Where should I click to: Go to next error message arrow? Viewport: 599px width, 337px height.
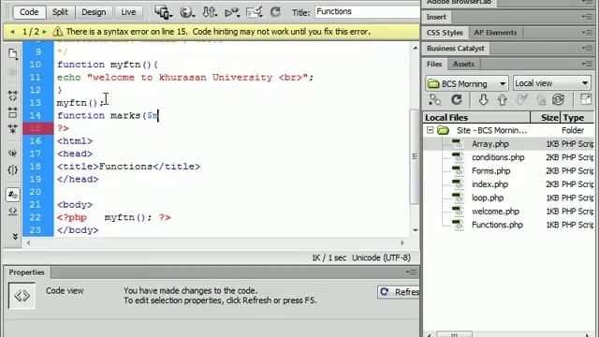point(44,32)
